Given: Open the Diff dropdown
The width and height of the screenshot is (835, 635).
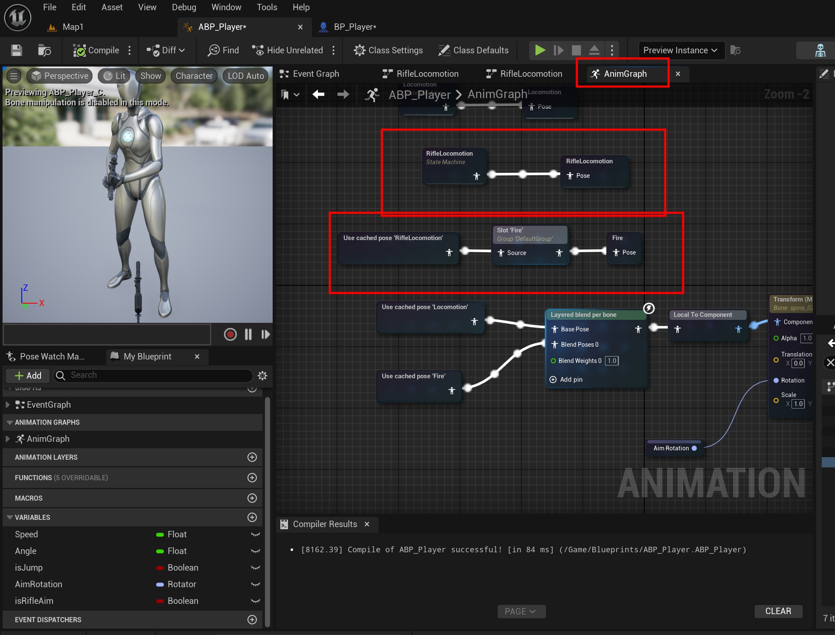Looking at the screenshot, I should tap(166, 50).
